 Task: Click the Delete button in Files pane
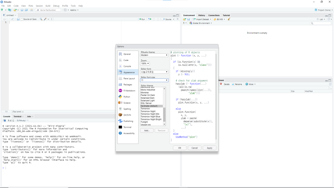point(225,84)
